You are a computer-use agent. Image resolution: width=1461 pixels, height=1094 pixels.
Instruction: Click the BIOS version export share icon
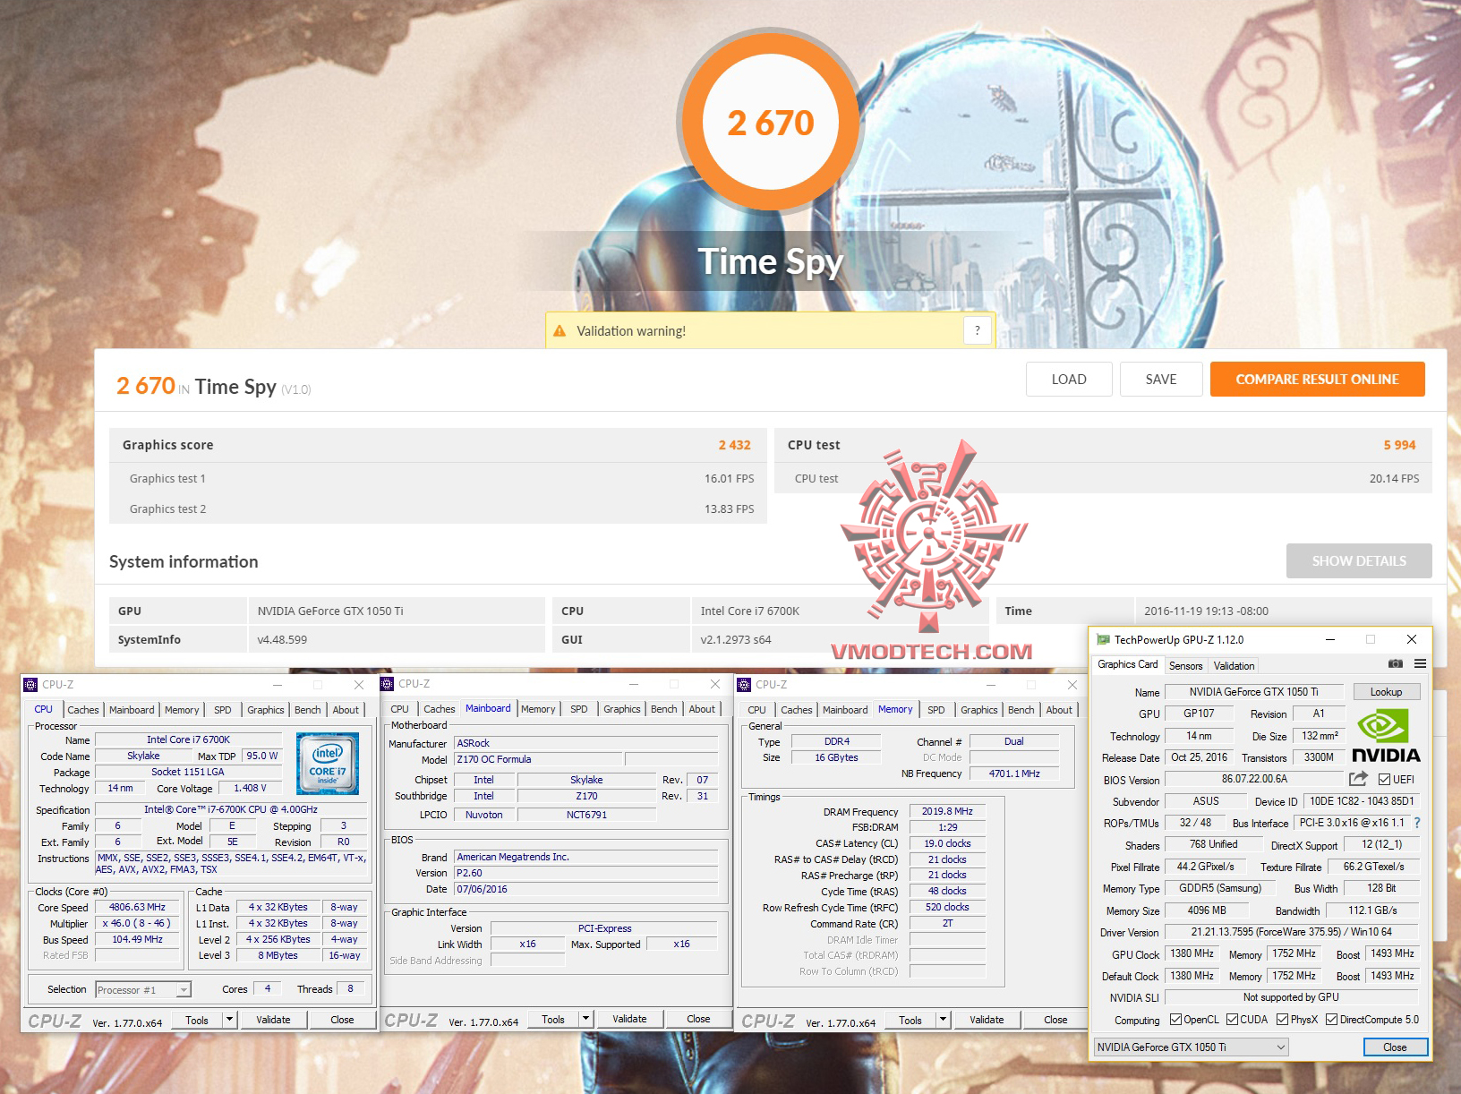[1358, 779]
